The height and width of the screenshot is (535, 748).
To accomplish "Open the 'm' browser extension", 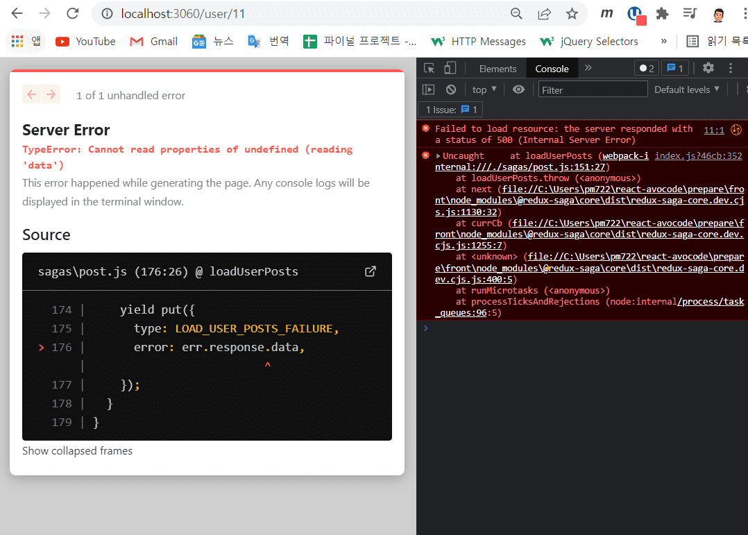I will [606, 13].
